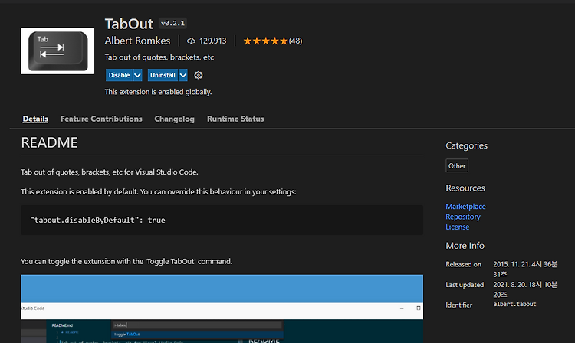575x343 pixels.
Task: Click the install count cloud download icon
Action: point(191,41)
